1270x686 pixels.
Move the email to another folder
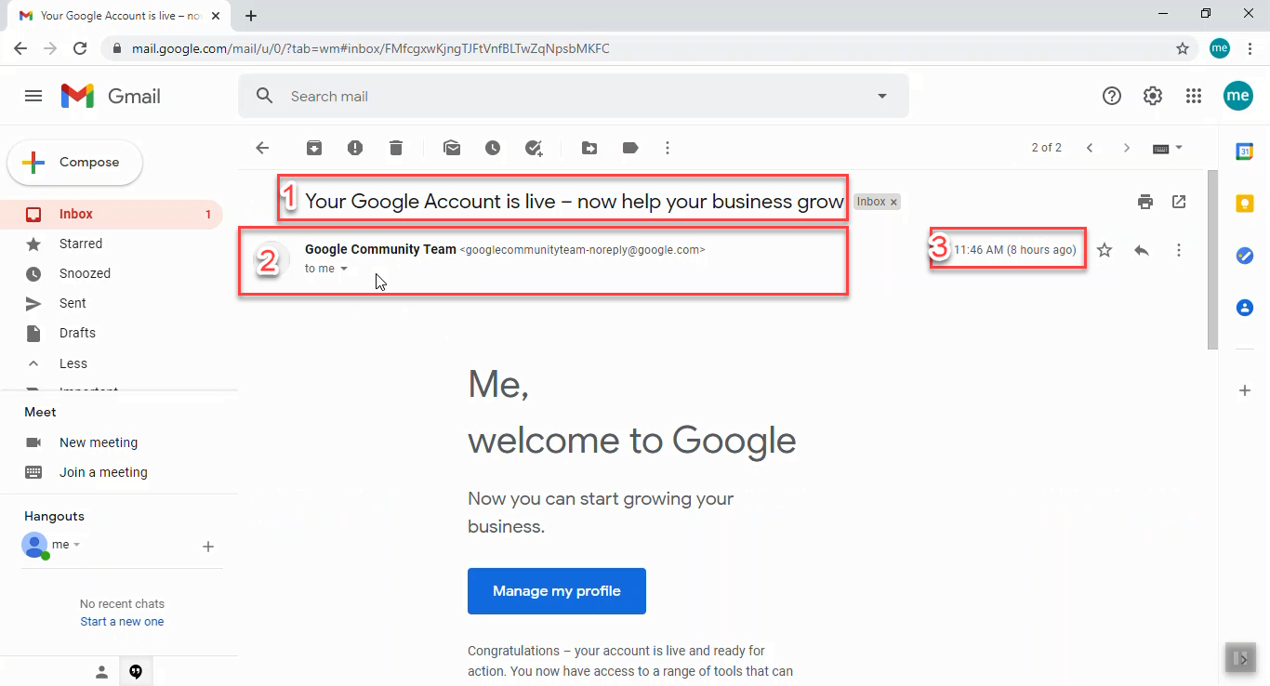point(589,148)
